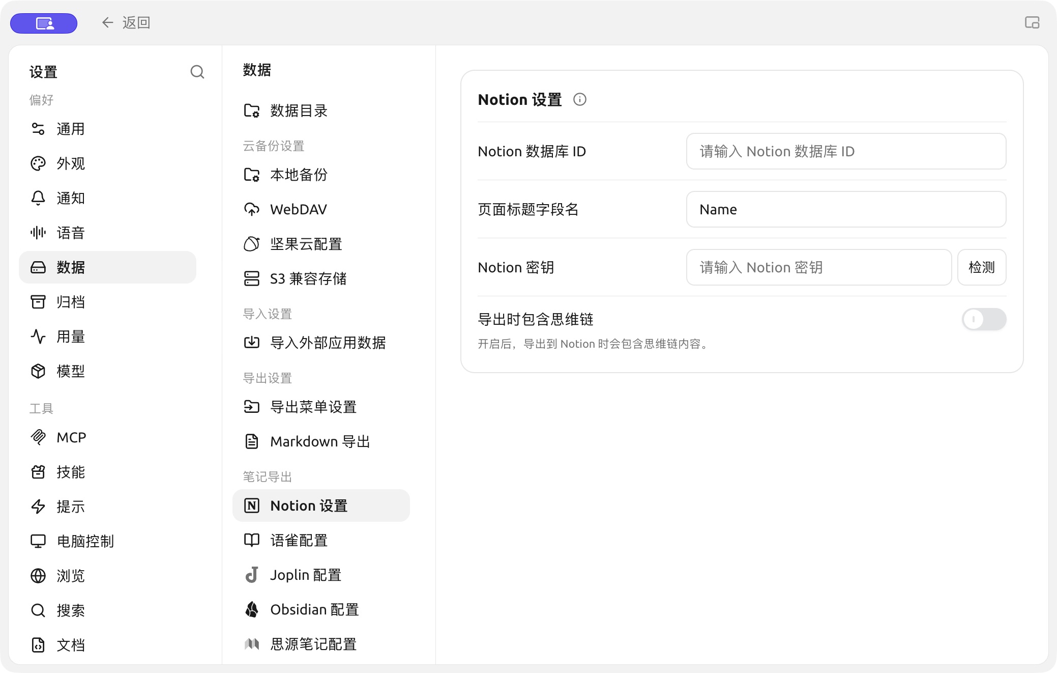Viewport: 1057px width, 673px height.
Task: Open the 归档 archive section
Action: pos(107,302)
